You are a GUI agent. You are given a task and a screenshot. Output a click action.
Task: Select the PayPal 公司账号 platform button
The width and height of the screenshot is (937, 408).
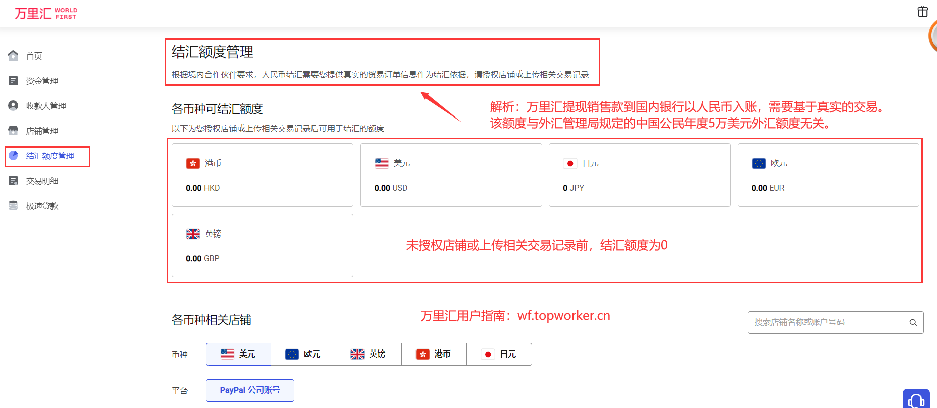point(250,390)
